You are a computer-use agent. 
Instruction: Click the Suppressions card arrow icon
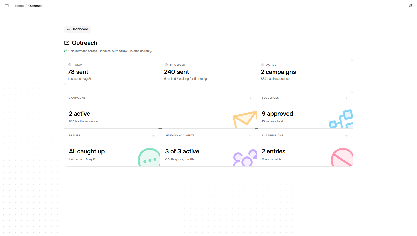tap(346, 136)
